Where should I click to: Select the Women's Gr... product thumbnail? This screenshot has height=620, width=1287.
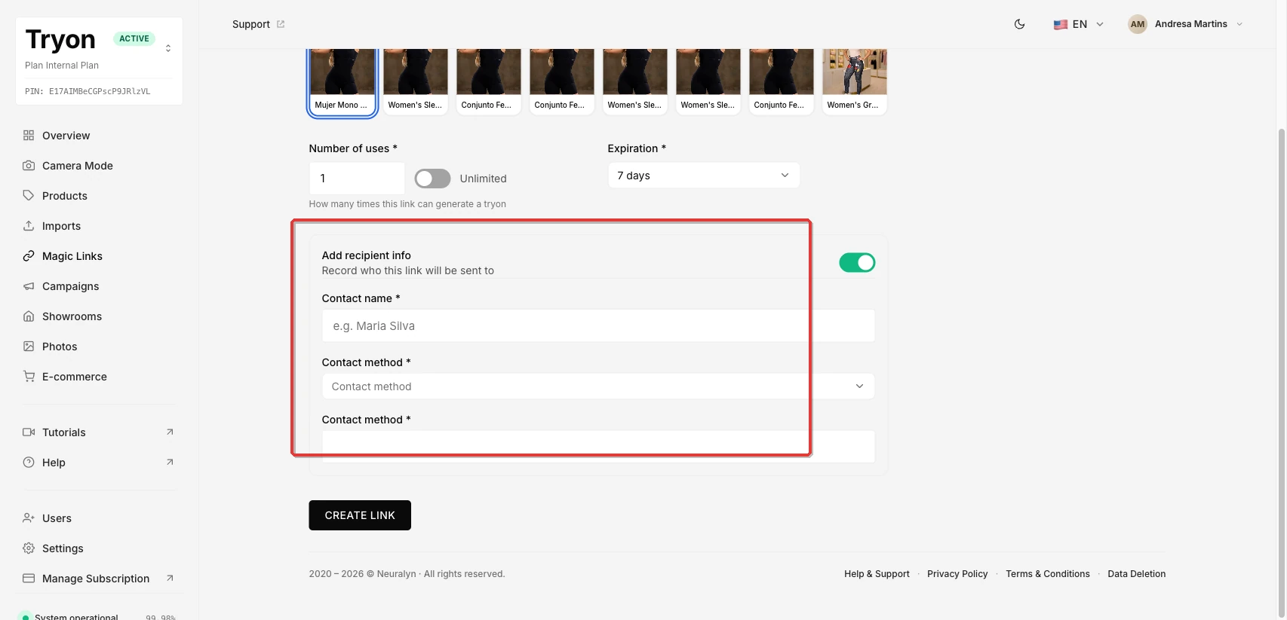click(x=854, y=82)
